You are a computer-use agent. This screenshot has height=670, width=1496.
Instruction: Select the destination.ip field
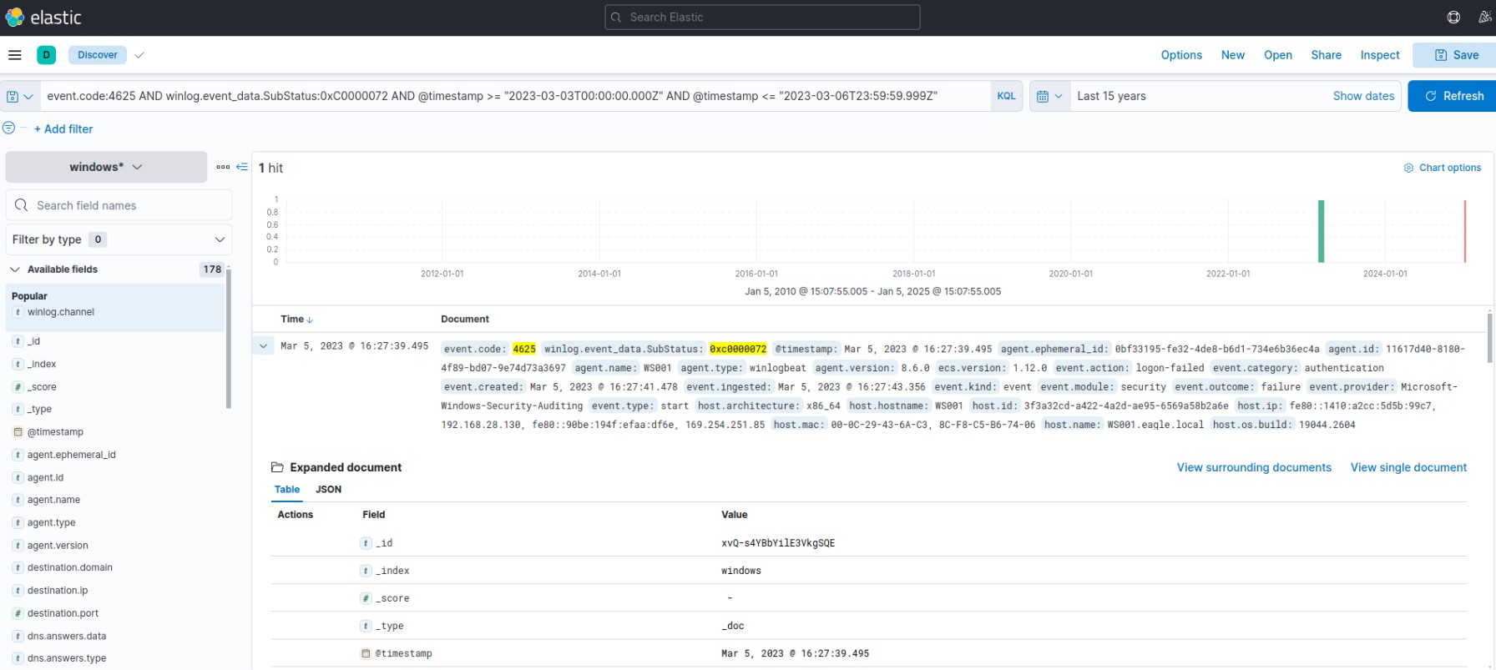57,590
